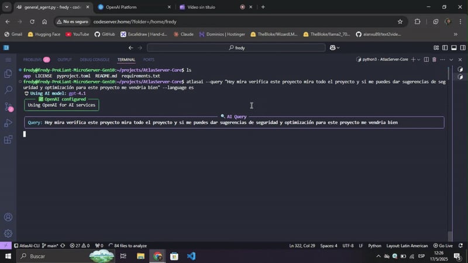This screenshot has height=263, width=468.
Task: Switch to the OUTPUT tab
Action: pyautogui.click(x=64, y=60)
